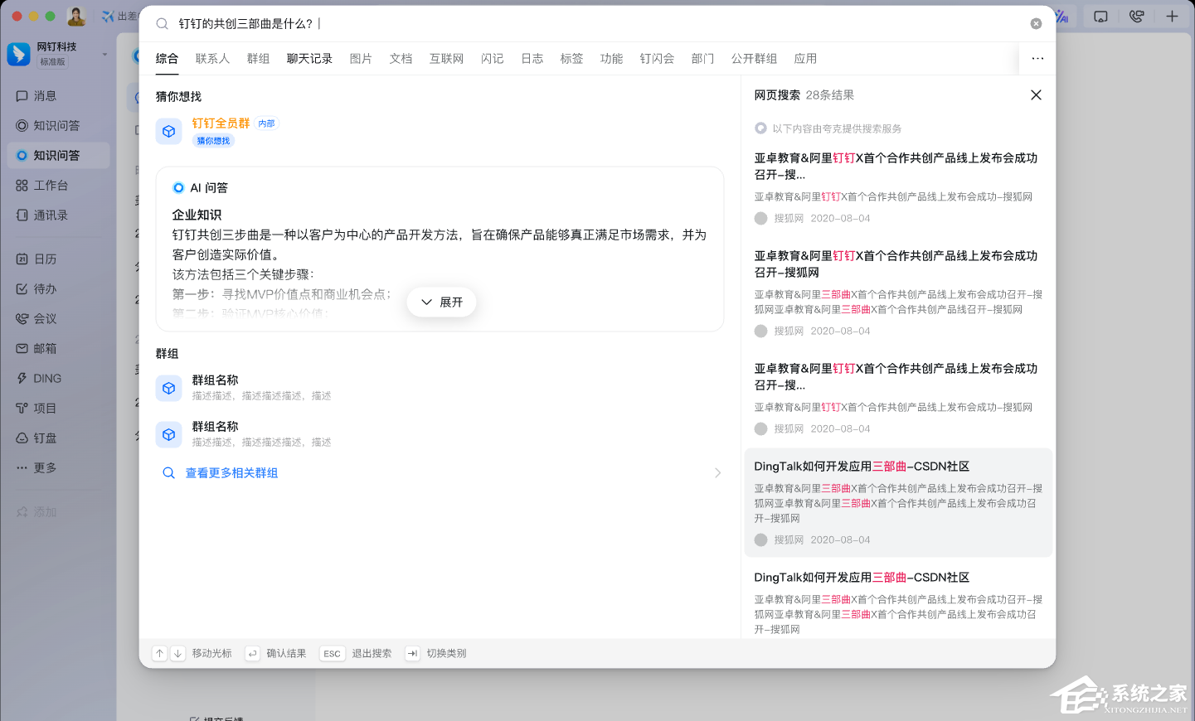
Task: Open 通讯录 contacts
Action: pos(51,215)
